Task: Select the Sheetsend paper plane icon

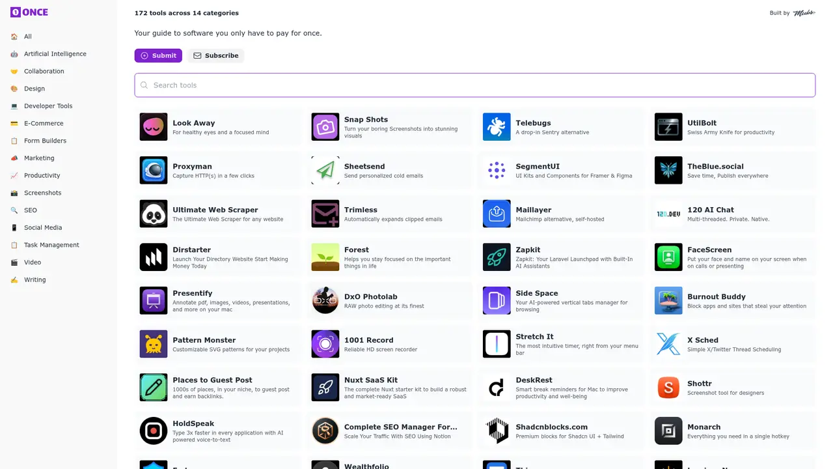Action: [x=325, y=171]
